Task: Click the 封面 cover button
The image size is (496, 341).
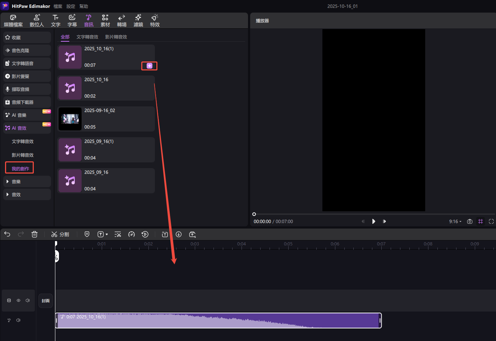Action: click(46, 301)
